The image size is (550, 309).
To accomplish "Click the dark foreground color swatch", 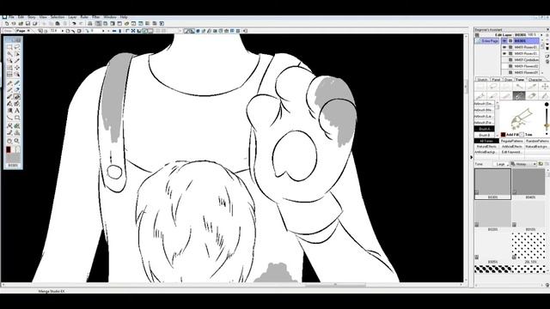I will [9, 149].
